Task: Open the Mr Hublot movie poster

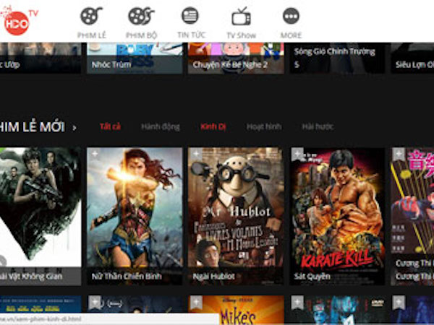Action: point(236,208)
